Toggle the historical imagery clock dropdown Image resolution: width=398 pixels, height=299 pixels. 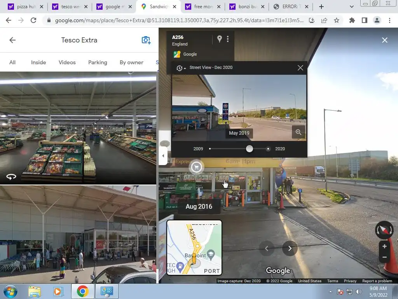[181, 68]
